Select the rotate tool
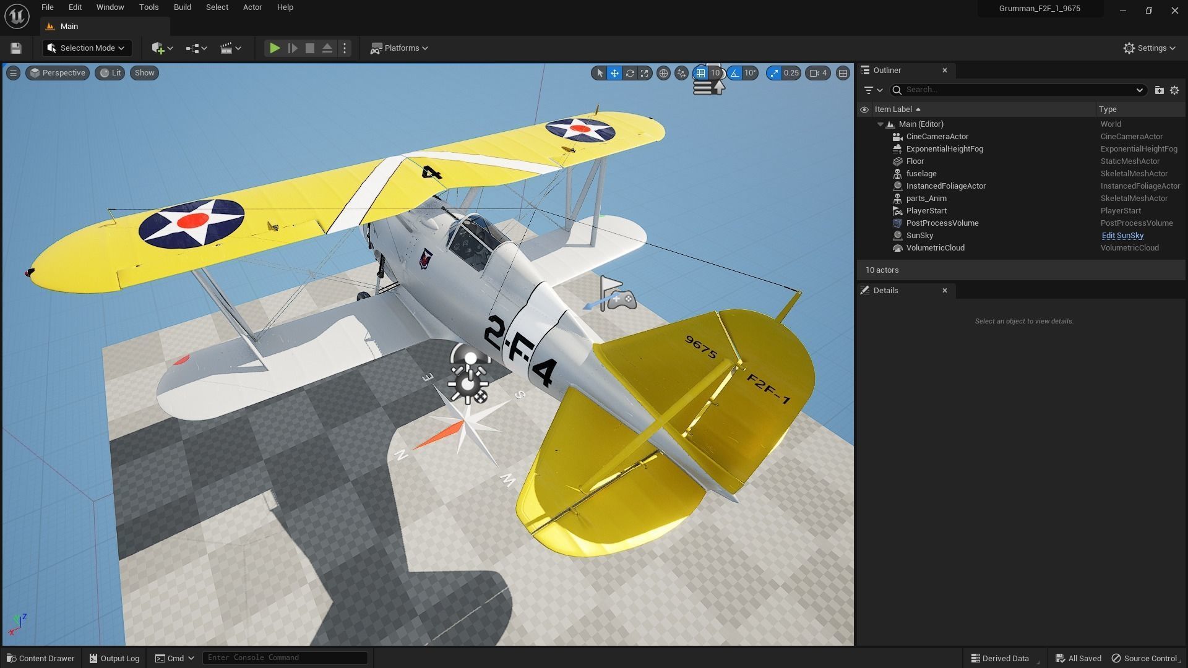The width and height of the screenshot is (1188, 668). [630, 73]
